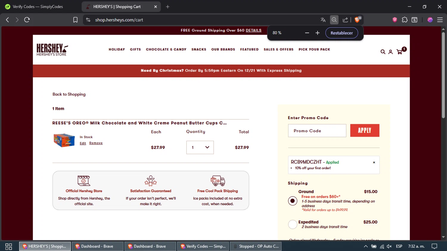
Task: Open the account profile icon
Action: coord(390,52)
